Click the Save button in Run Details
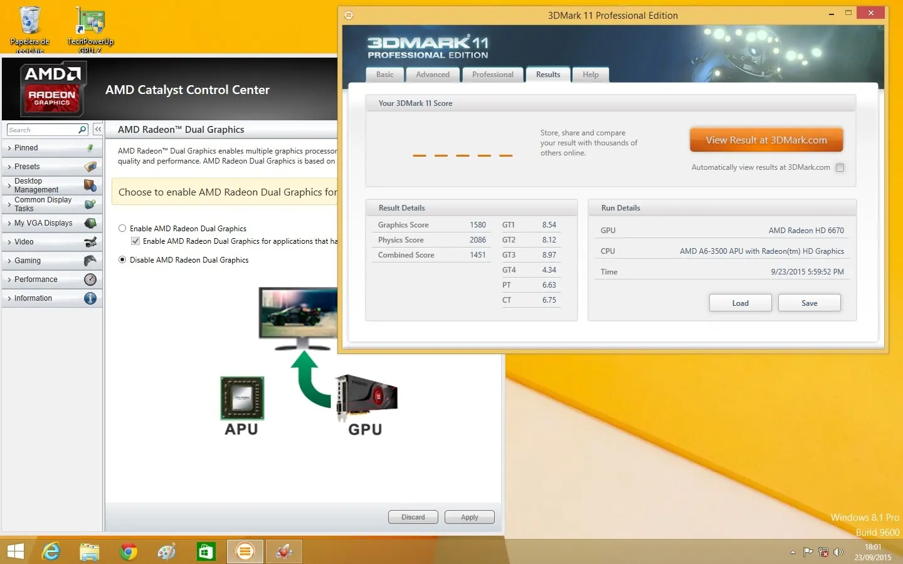903x564 pixels. point(810,303)
